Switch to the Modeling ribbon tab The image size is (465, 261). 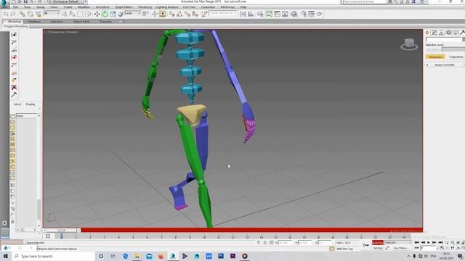14,22
